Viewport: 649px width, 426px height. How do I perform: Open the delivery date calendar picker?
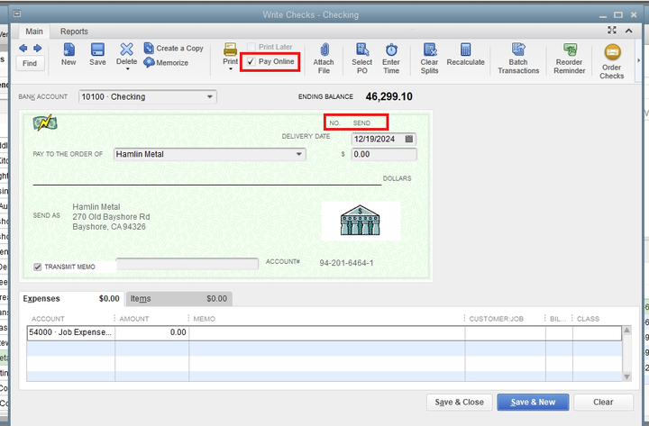point(409,139)
